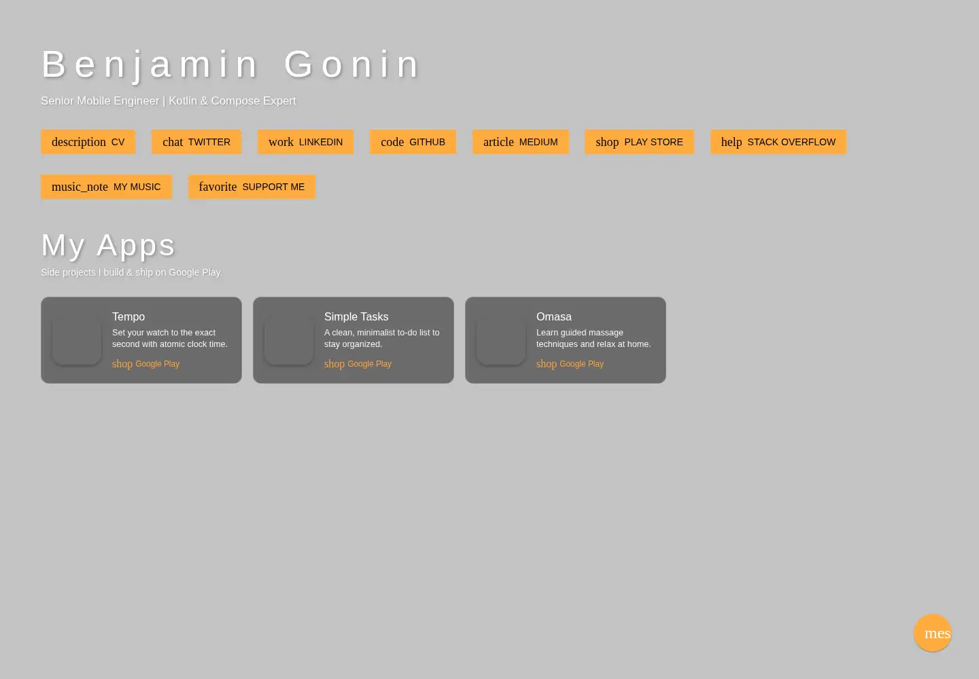Open the Medium articles button
The width and height of the screenshot is (979, 679).
click(521, 142)
